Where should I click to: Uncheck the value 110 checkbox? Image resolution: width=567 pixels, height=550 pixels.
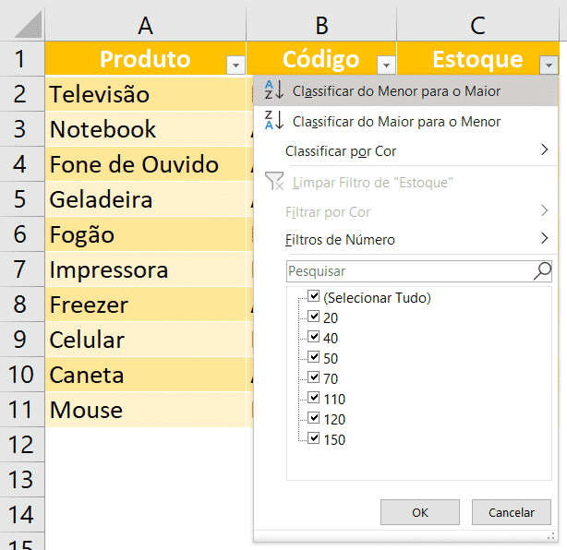point(313,399)
